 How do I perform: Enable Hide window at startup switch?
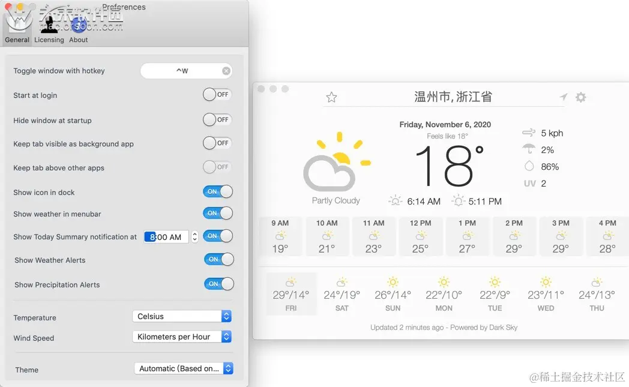217,119
